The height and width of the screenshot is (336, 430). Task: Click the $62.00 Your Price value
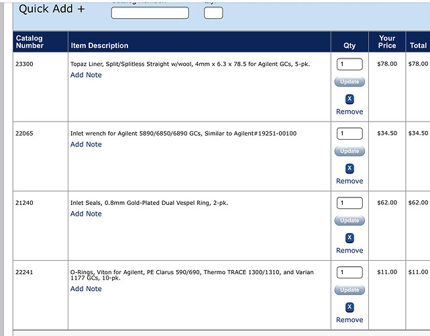[387, 203]
